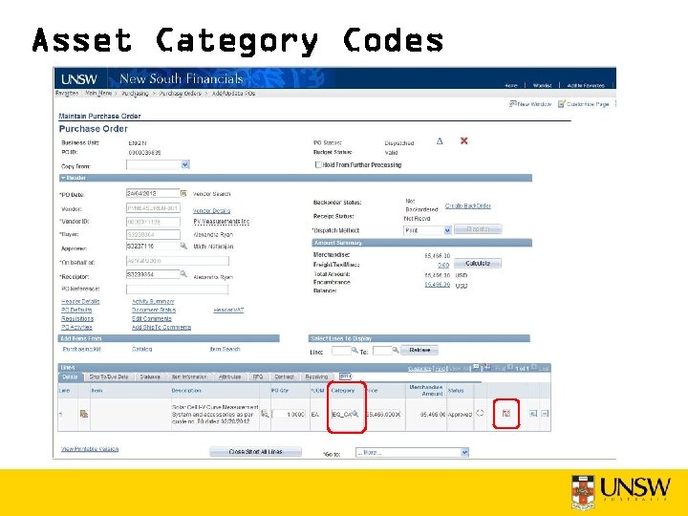688x516 pixels.
Task: Click the description expand icon for line 1
Action: coord(265,414)
